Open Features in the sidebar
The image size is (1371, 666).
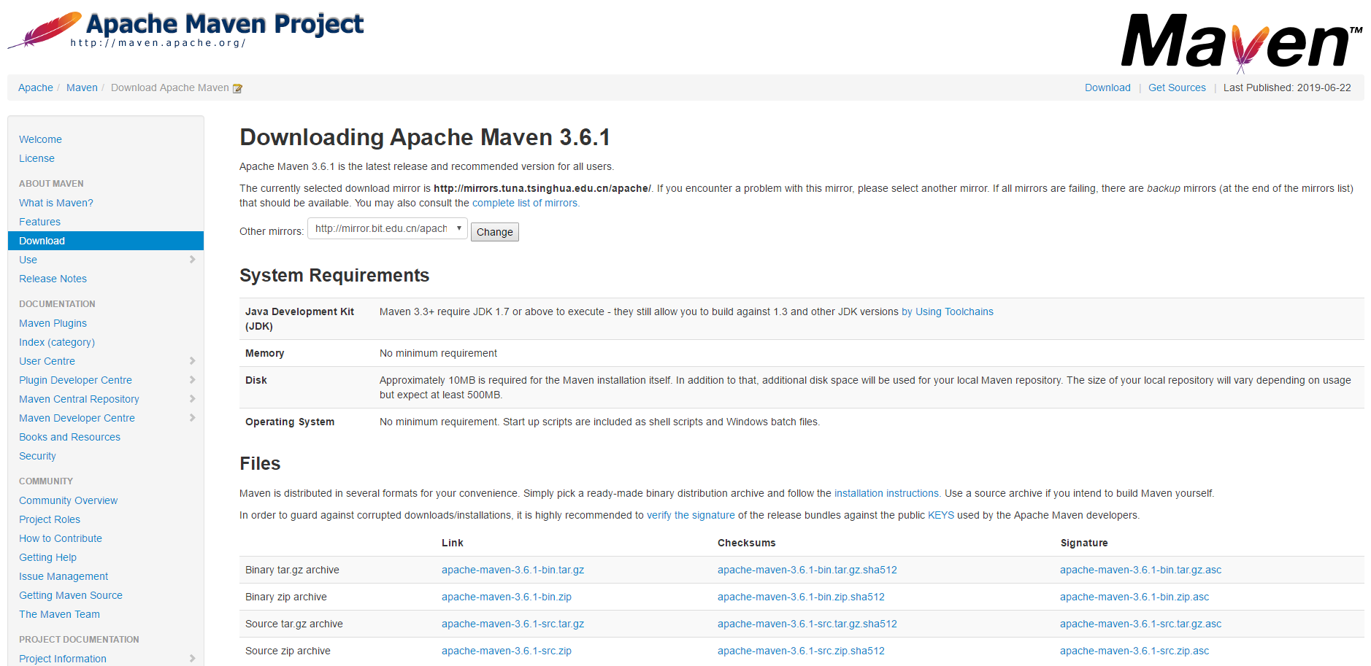point(39,222)
